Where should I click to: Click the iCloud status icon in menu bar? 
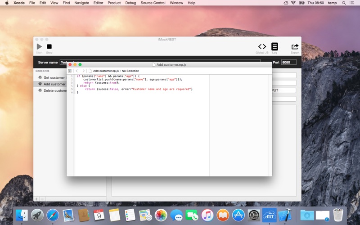tap(286, 3)
